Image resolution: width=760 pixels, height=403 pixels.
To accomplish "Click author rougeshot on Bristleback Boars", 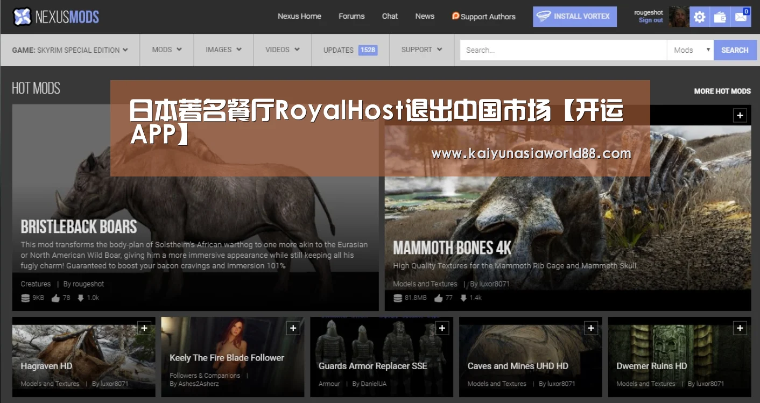I will tap(88, 284).
